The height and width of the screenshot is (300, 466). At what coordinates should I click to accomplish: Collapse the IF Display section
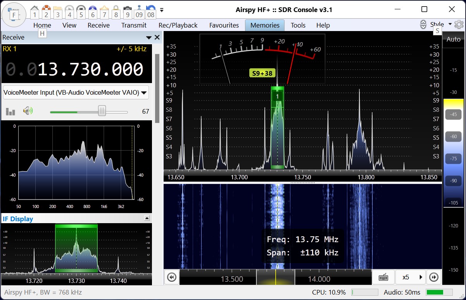(x=147, y=218)
